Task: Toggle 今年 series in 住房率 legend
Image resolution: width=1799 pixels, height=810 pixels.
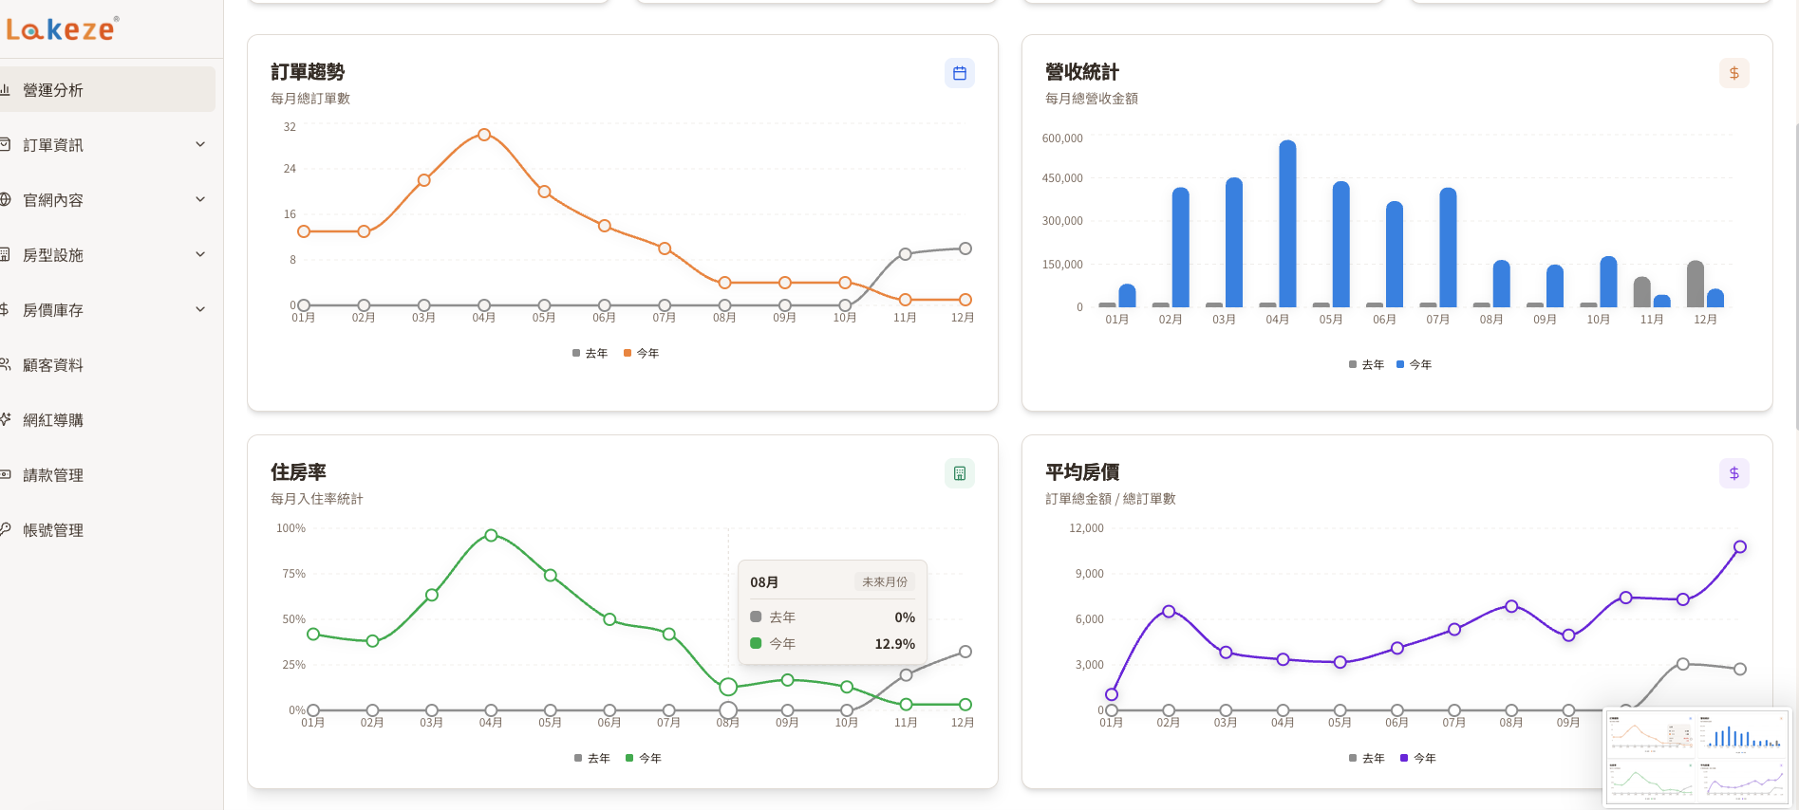Action: [x=644, y=758]
